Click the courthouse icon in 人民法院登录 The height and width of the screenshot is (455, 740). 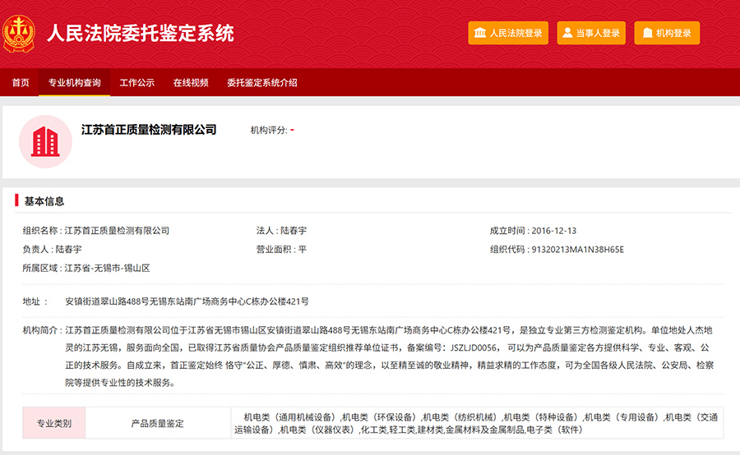(480, 33)
